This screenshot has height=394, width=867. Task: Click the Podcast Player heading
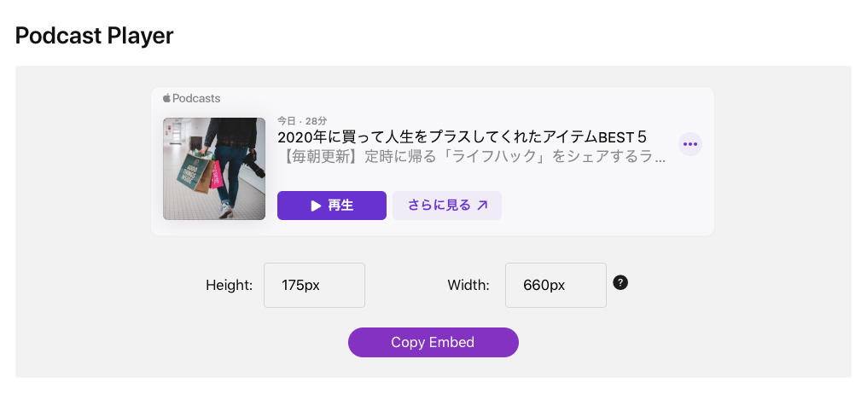tap(94, 36)
